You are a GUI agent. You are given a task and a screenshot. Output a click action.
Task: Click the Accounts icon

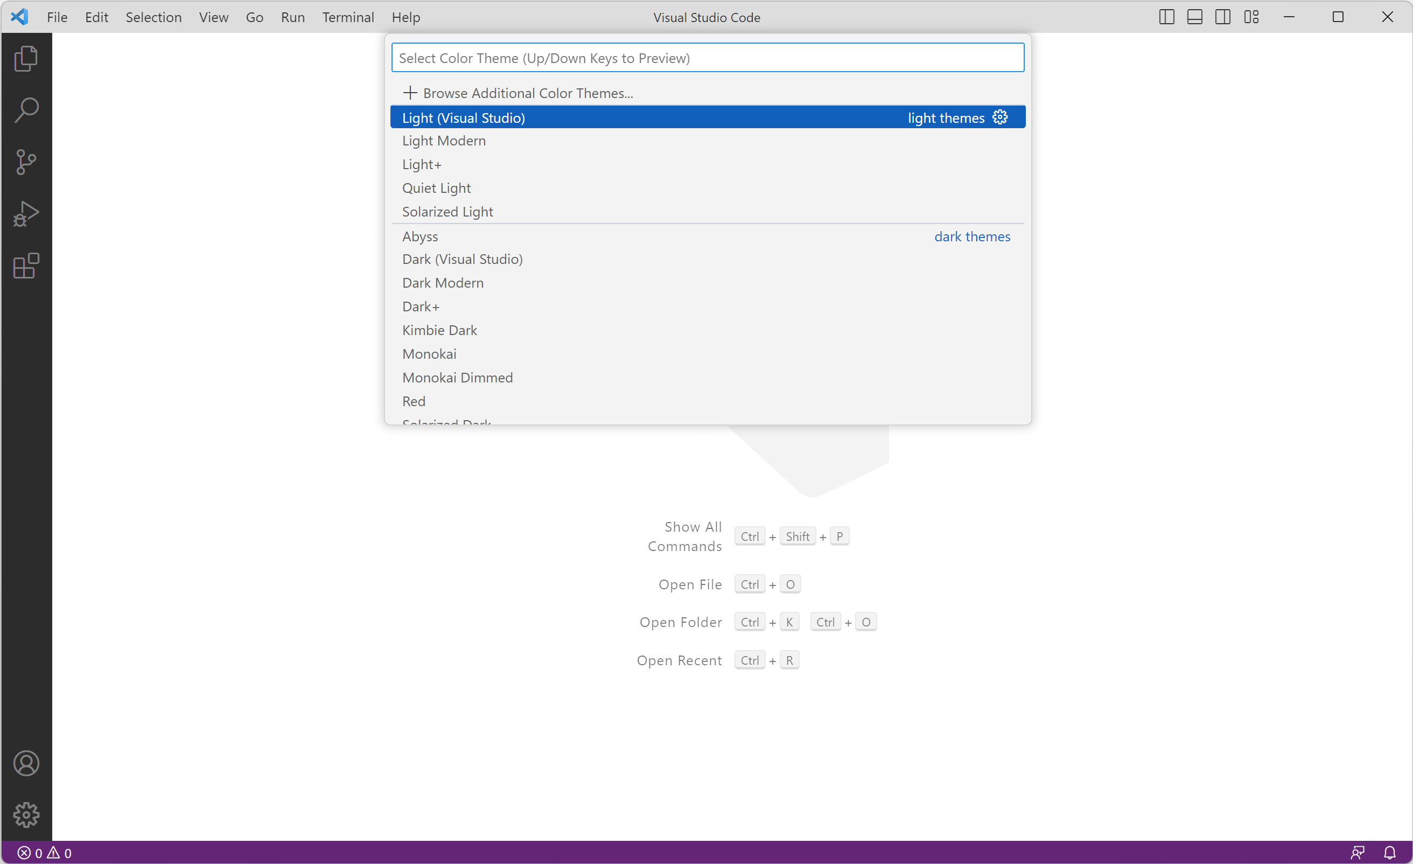click(x=26, y=763)
